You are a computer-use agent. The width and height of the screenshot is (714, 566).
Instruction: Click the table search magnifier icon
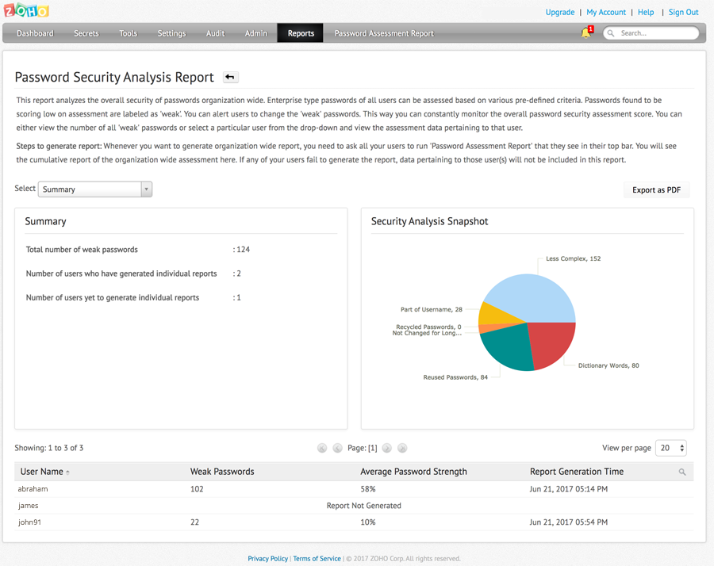(682, 472)
